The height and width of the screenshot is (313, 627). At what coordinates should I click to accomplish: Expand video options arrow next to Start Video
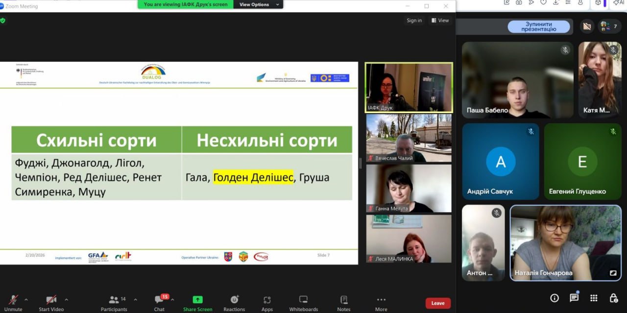[66, 299]
